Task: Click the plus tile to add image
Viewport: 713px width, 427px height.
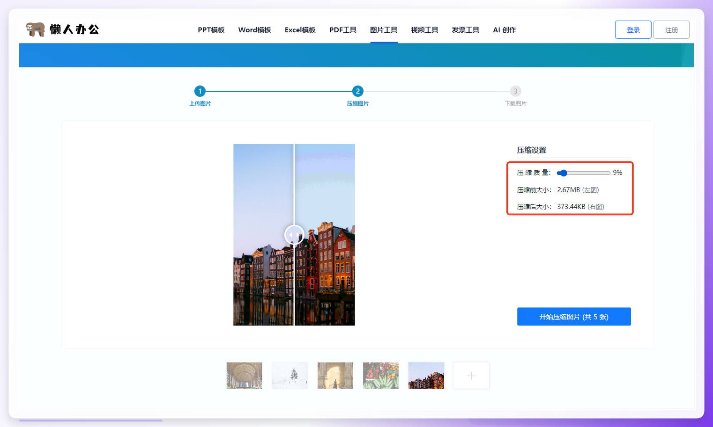Action: 471,376
